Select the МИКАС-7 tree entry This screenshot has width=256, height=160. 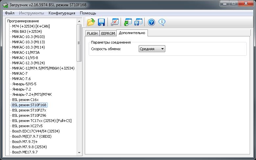click(x=20, y=73)
